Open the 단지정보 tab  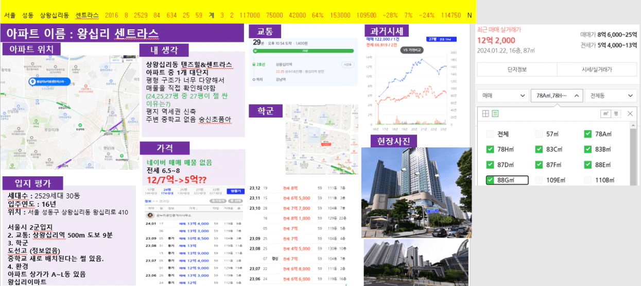[x=517, y=69]
